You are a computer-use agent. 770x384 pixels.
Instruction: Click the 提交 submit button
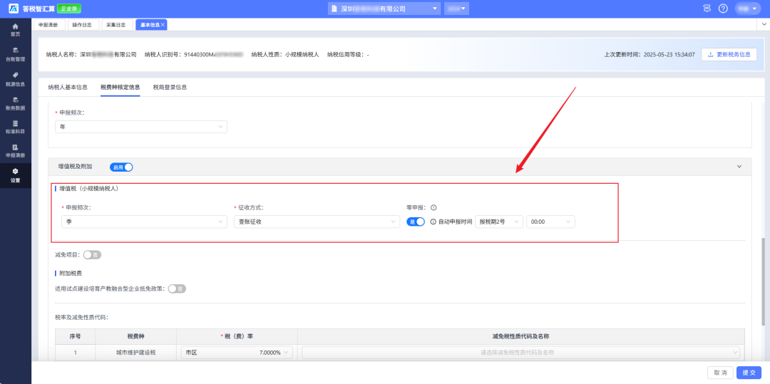(749, 373)
